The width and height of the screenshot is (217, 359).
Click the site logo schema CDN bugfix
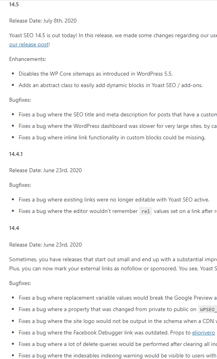[118, 321]
